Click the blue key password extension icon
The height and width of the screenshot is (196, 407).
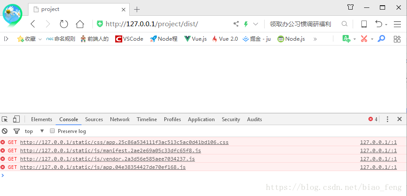coord(381,39)
